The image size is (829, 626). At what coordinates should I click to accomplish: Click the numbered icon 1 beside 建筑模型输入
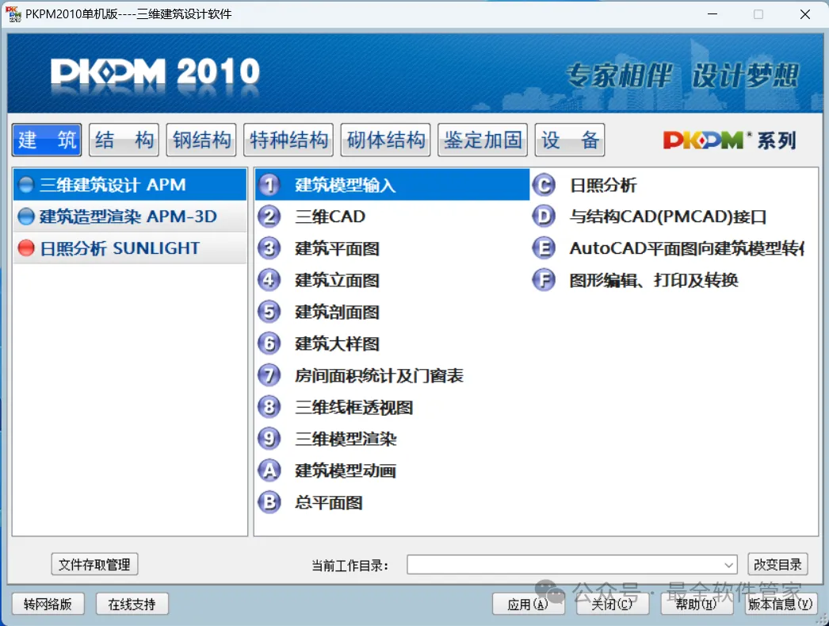pyautogui.click(x=269, y=185)
